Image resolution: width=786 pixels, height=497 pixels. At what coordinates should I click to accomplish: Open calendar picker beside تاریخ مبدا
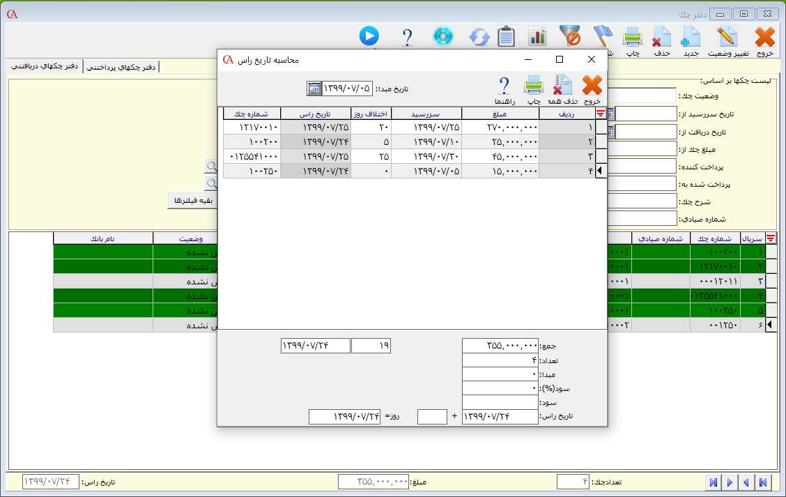point(314,89)
